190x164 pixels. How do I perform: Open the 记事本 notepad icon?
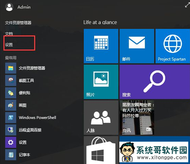click(11, 155)
